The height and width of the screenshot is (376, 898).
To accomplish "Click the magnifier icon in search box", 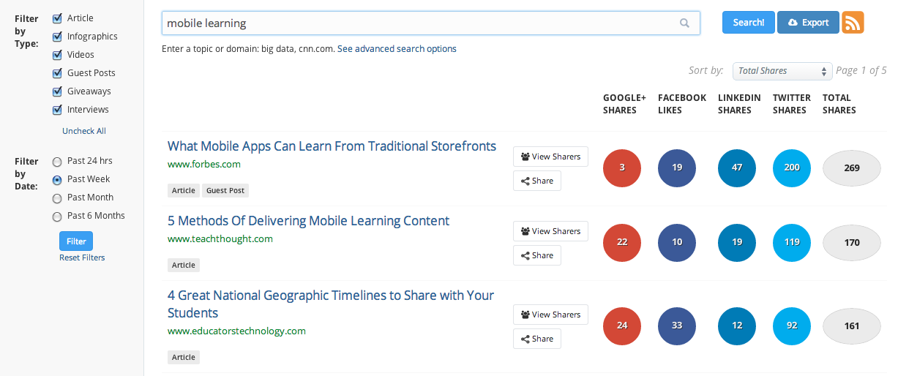I will click(x=684, y=23).
